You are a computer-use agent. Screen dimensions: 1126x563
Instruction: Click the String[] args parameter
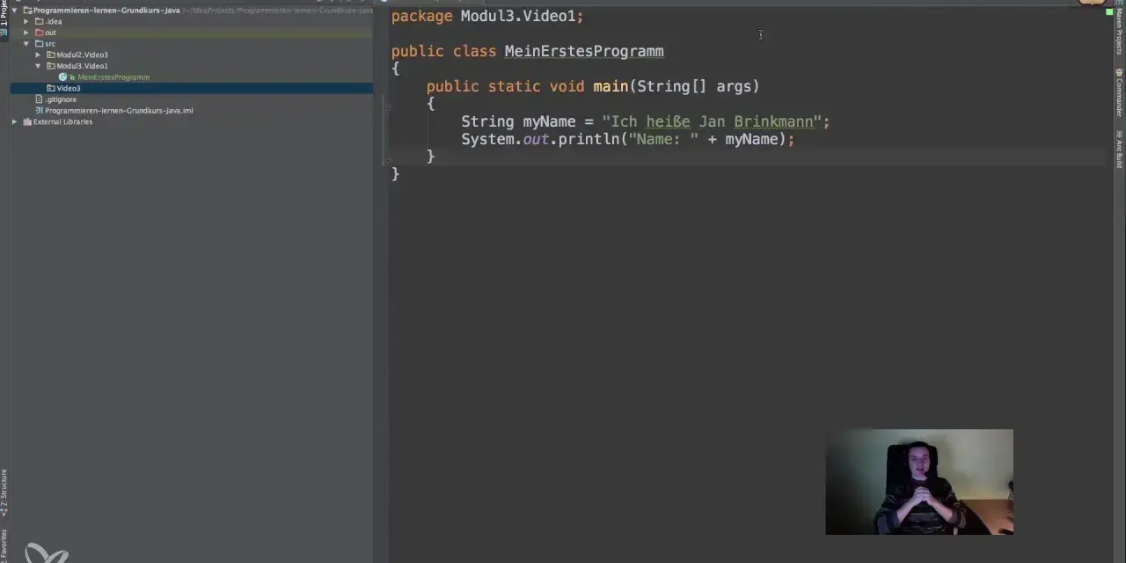(693, 86)
